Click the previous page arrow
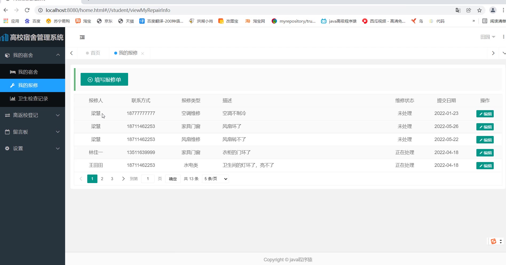Screen dimensions: 506x265 coord(81,179)
